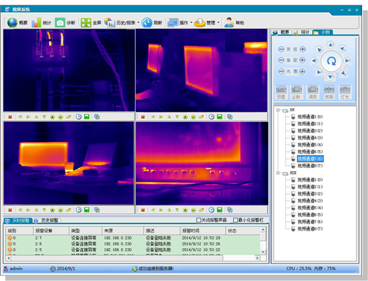Image resolution: width=368 pixels, height=281 pixels.
Task: Click the 刷新 refresh toolbar icon
Action: pyautogui.click(x=147, y=23)
